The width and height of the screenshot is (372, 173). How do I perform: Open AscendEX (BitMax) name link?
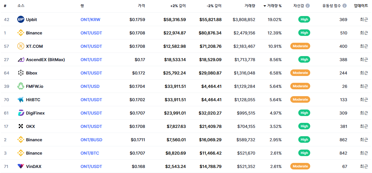pos(45,60)
